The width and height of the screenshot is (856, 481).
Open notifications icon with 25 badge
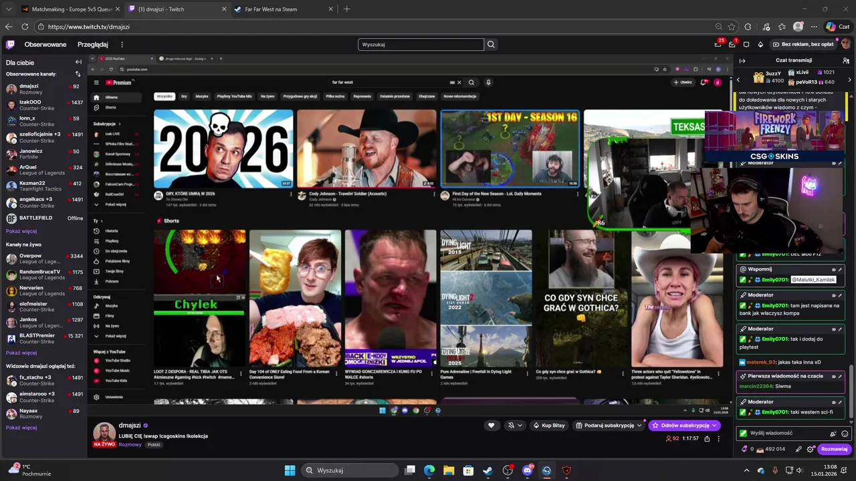tap(718, 44)
